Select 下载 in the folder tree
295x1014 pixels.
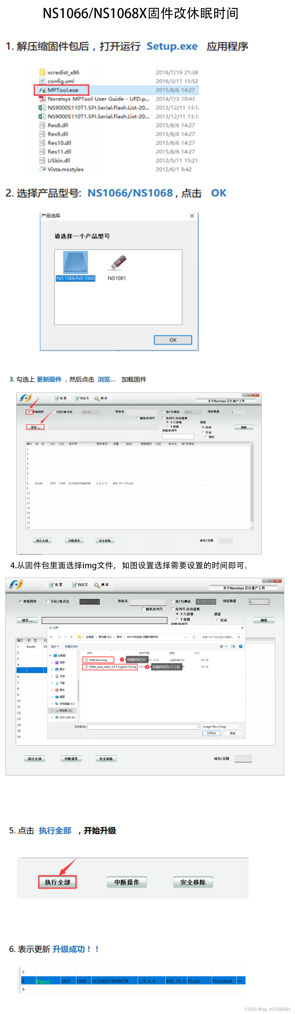click(x=60, y=683)
